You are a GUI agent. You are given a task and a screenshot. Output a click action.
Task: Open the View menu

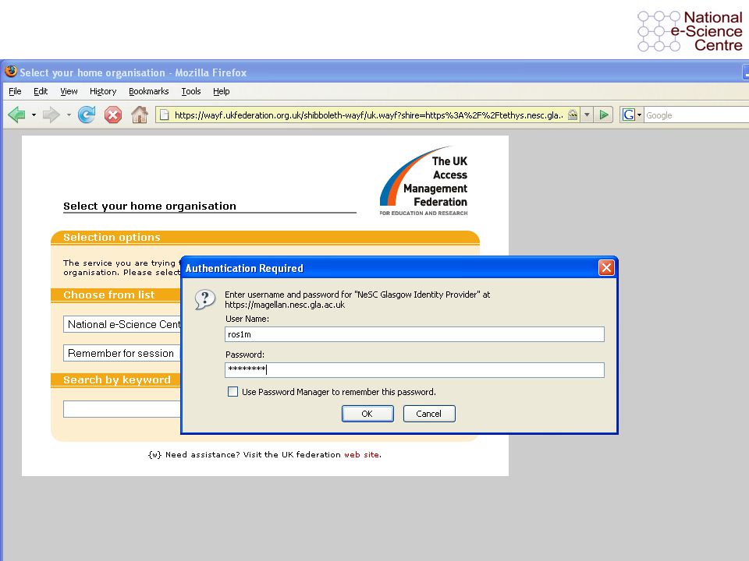[69, 91]
